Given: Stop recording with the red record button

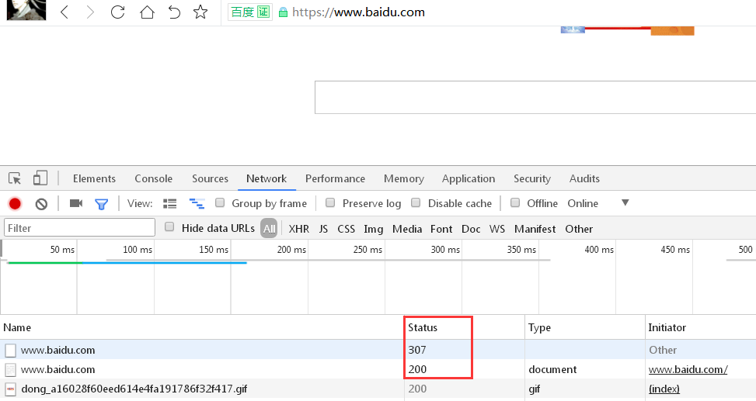Looking at the screenshot, I should (15, 204).
